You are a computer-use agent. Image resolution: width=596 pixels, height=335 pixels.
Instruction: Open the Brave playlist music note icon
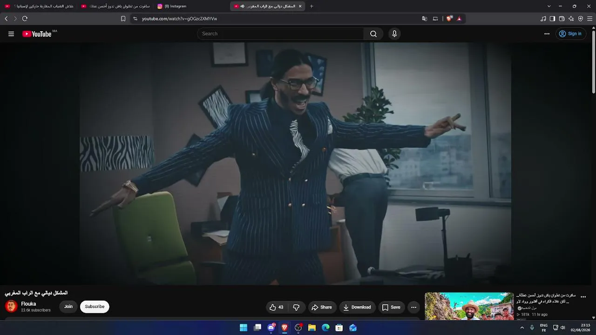coord(543,19)
